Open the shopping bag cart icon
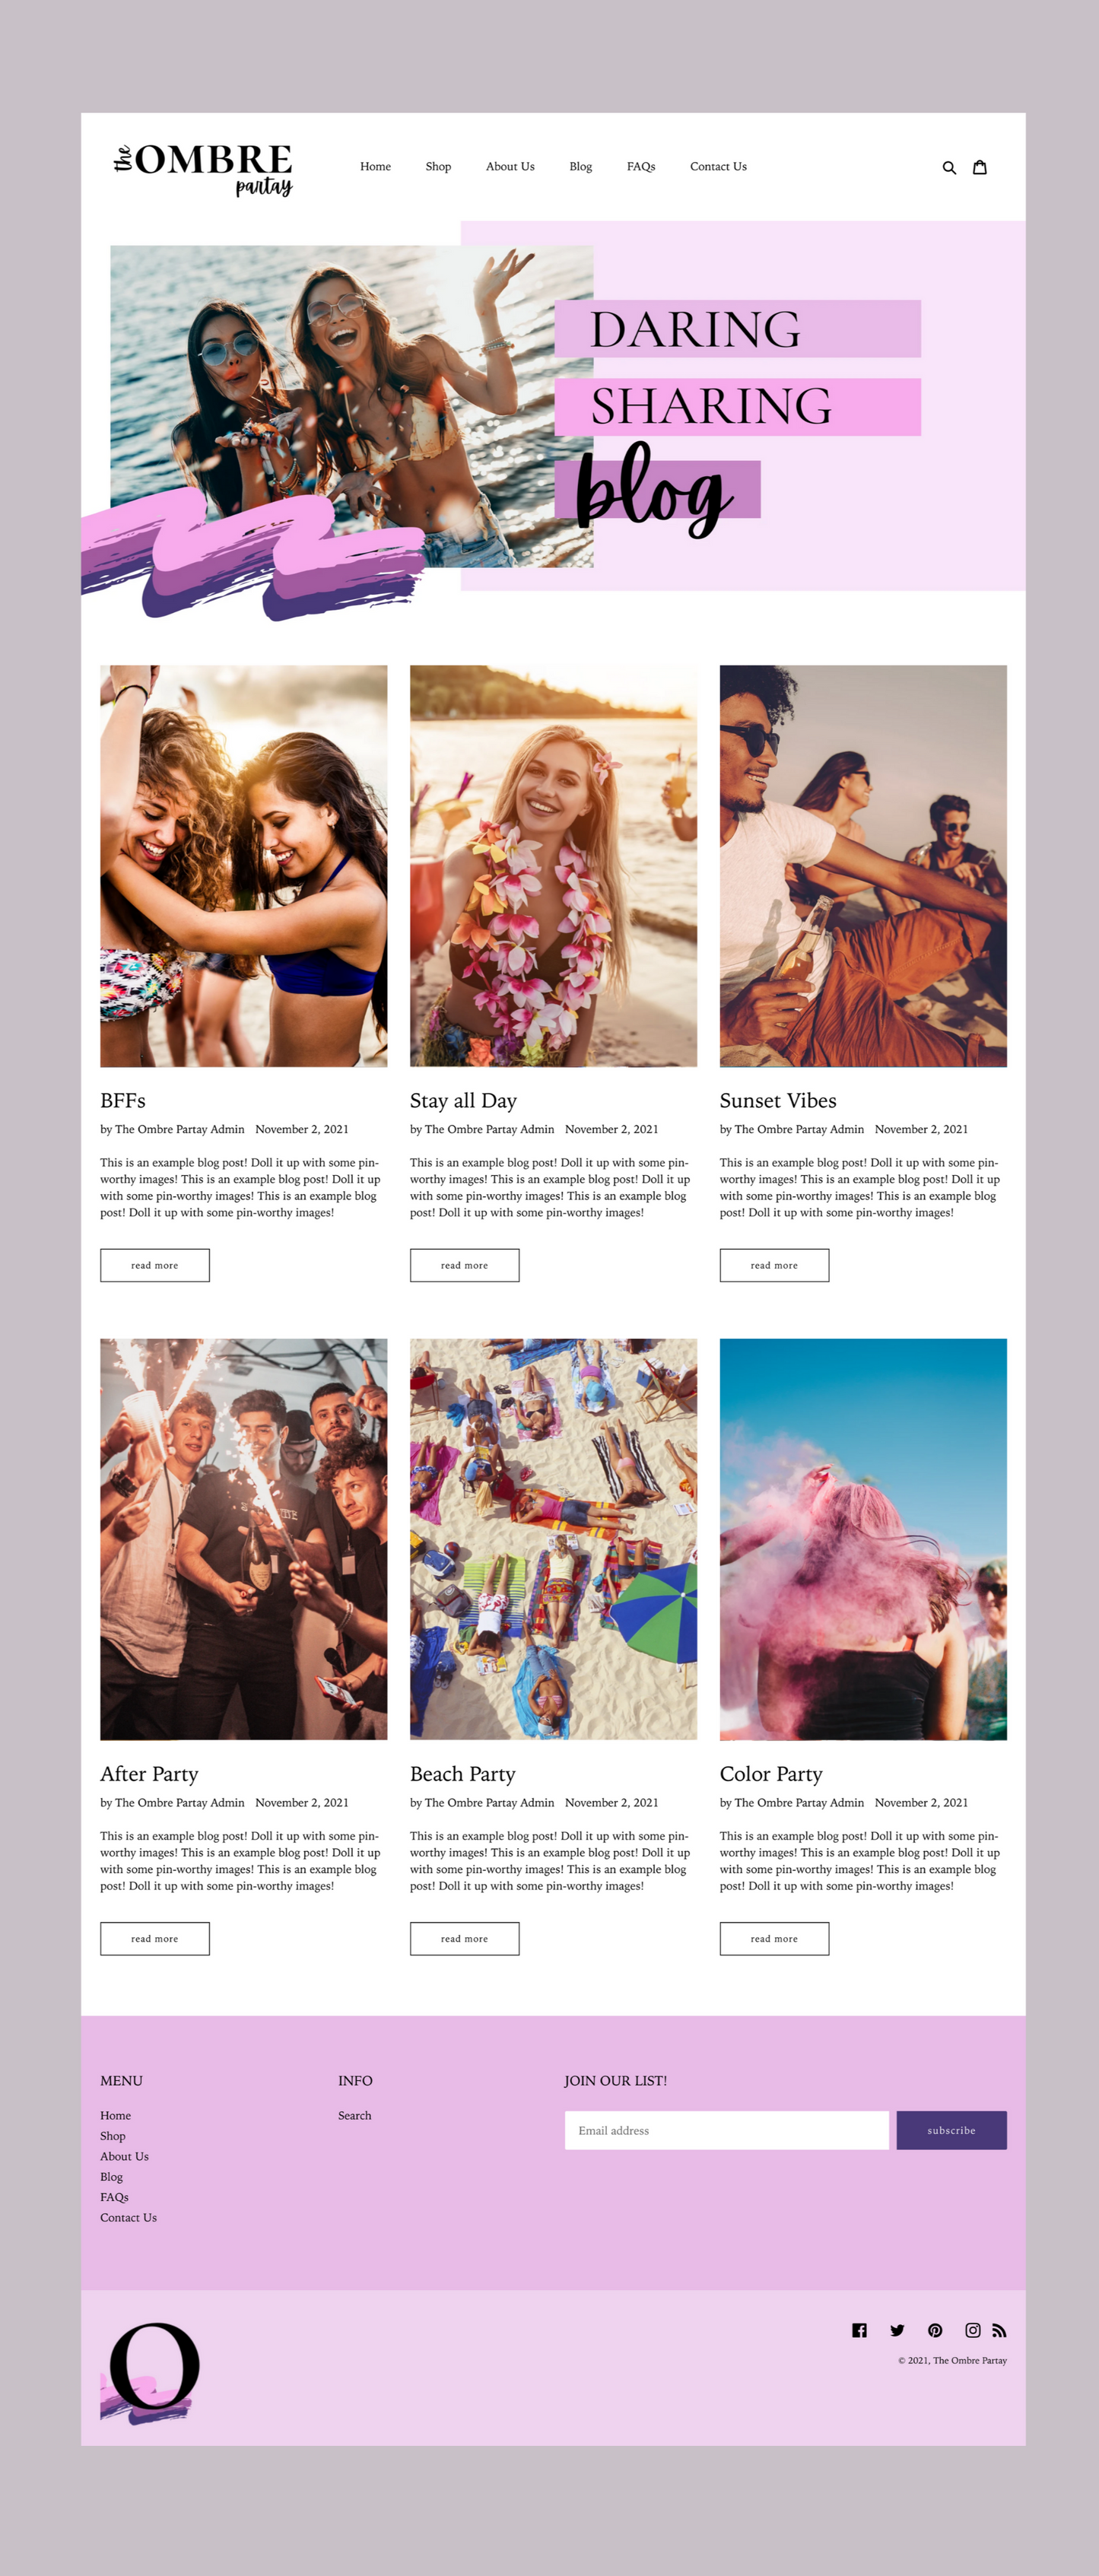Image resolution: width=1099 pixels, height=2576 pixels. point(980,167)
